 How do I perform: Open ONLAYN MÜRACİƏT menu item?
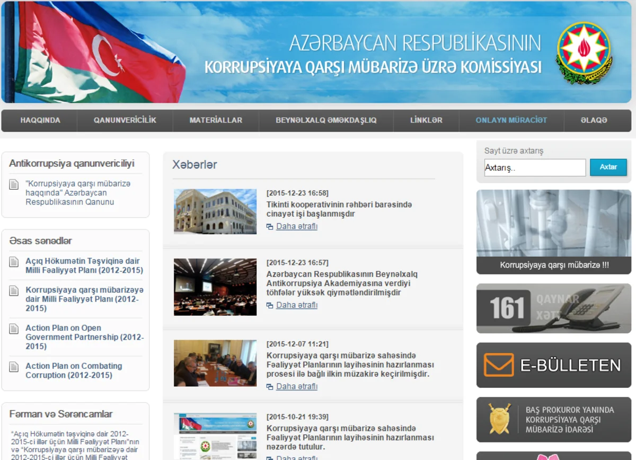pos(511,120)
